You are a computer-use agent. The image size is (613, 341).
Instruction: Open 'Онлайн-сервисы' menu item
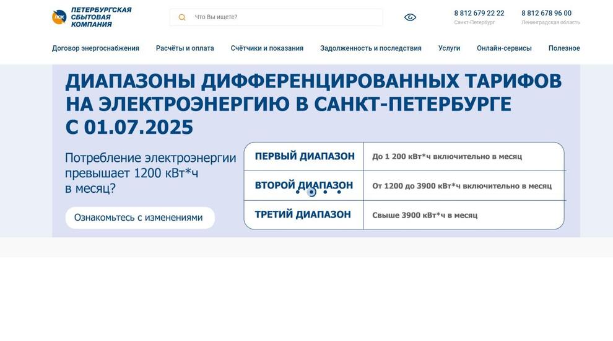[x=504, y=48]
